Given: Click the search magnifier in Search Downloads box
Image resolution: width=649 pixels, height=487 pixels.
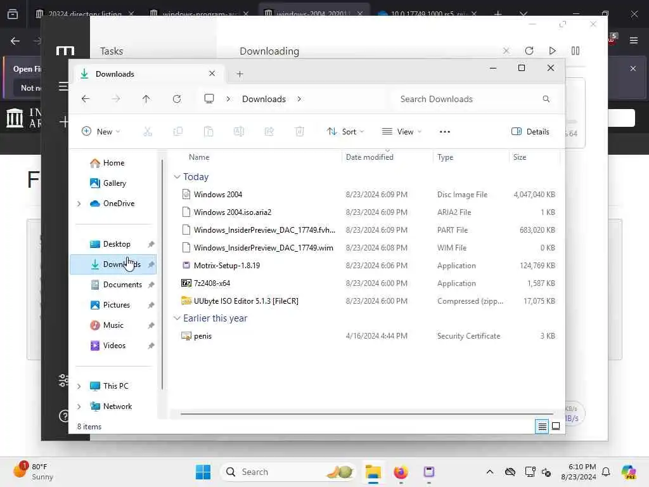Looking at the screenshot, I should point(546,99).
